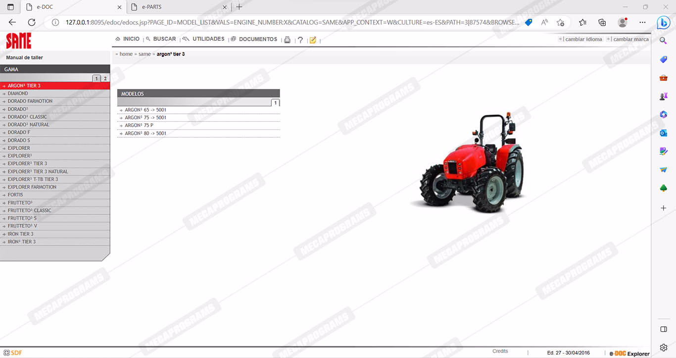
Task: Select EXPLORER³ TIER 3 NATURAL range
Action: [55, 171]
